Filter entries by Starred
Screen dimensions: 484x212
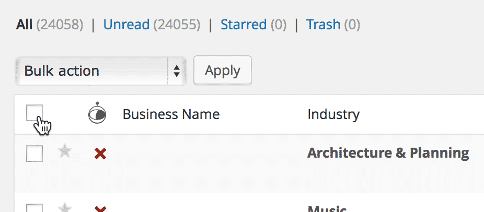(244, 25)
